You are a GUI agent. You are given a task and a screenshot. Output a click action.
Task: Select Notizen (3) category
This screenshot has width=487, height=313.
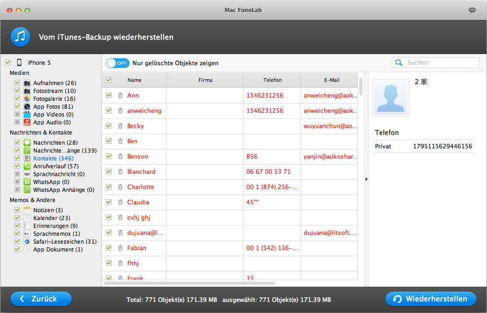[48, 210]
